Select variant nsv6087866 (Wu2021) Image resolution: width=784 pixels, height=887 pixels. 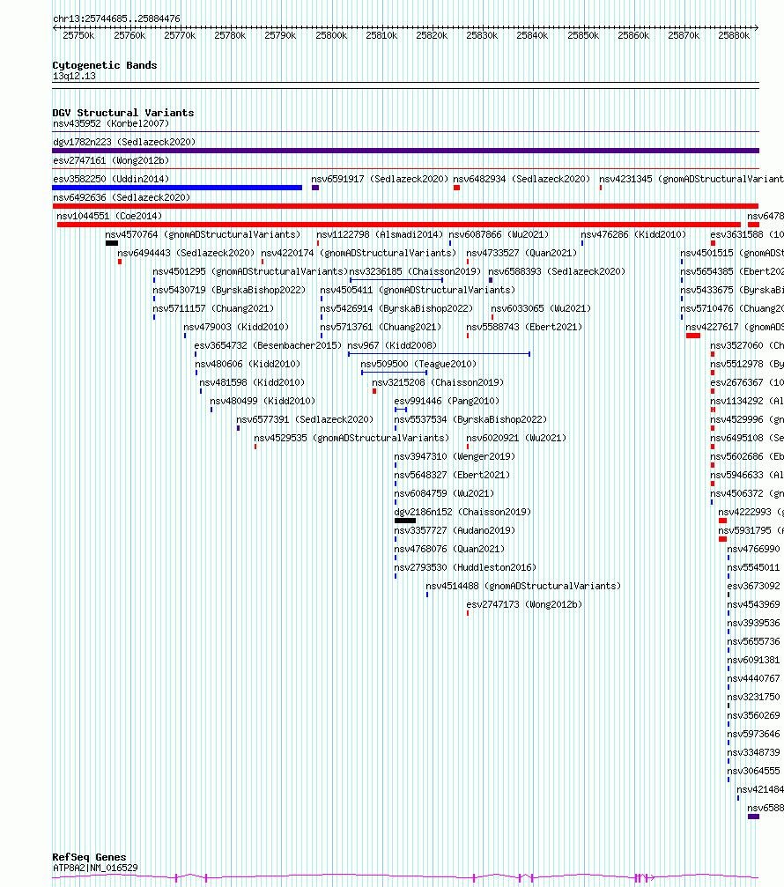[x=499, y=234]
